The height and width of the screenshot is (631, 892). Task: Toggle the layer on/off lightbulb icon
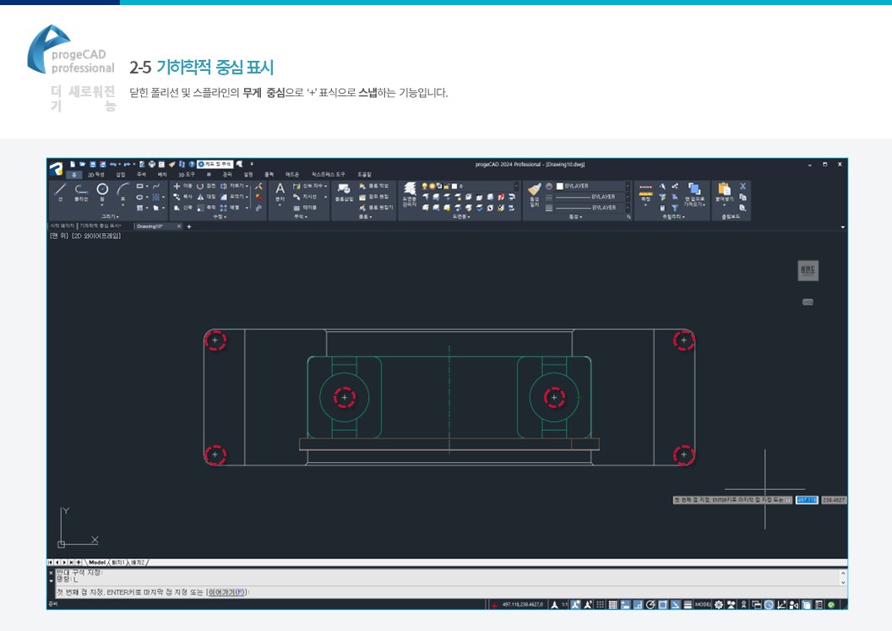coord(424,186)
